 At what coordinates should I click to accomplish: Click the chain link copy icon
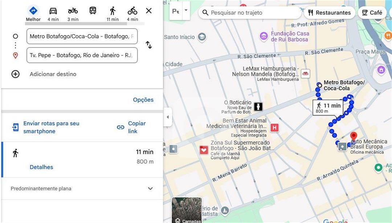tap(121, 127)
